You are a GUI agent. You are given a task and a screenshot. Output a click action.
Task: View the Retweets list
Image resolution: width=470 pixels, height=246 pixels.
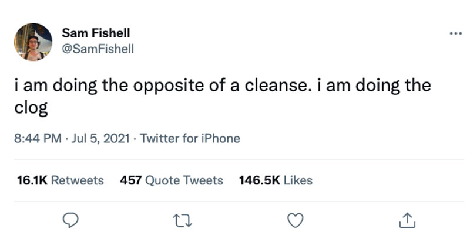(x=61, y=180)
